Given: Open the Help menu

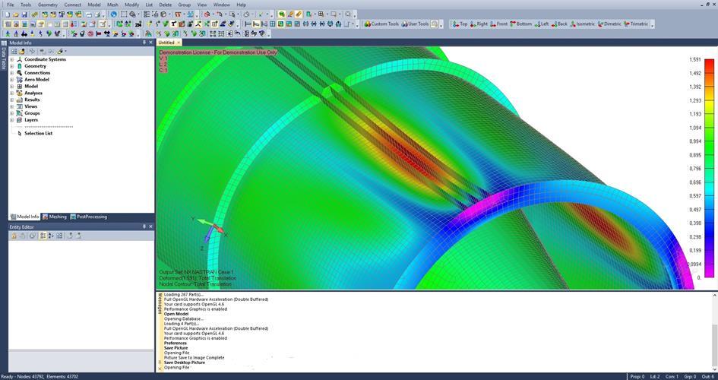Looking at the screenshot, I should coord(242,5).
